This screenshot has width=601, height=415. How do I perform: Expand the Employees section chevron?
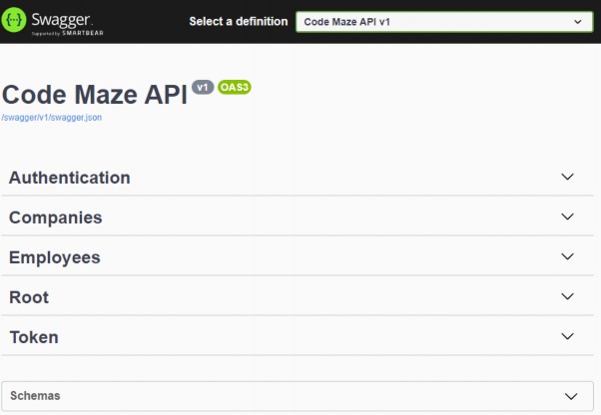click(x=567, y=256)
